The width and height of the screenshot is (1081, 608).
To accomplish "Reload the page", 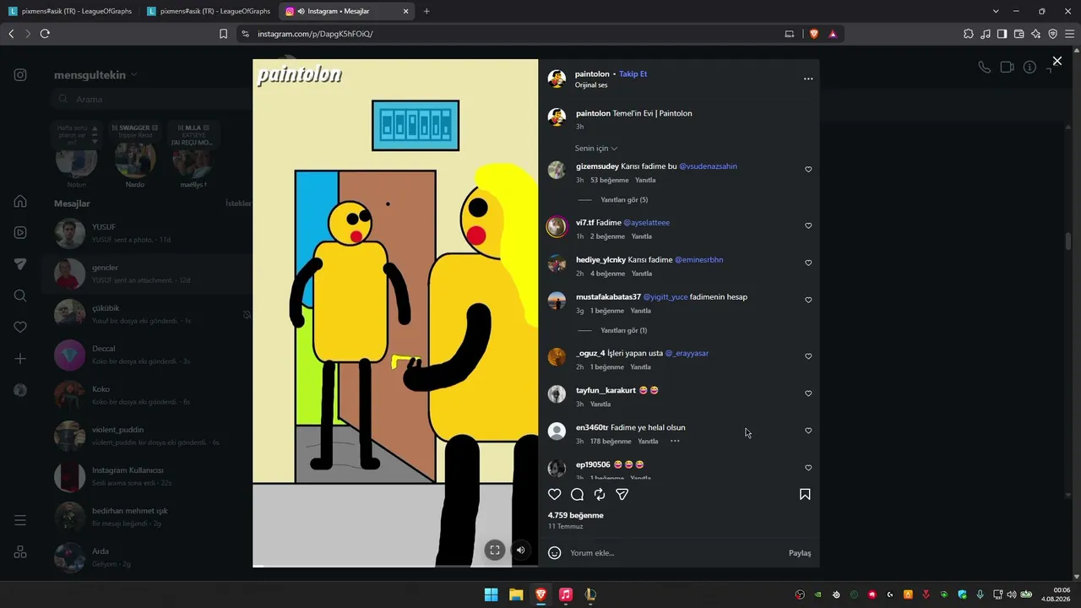I will click(45, 34).
